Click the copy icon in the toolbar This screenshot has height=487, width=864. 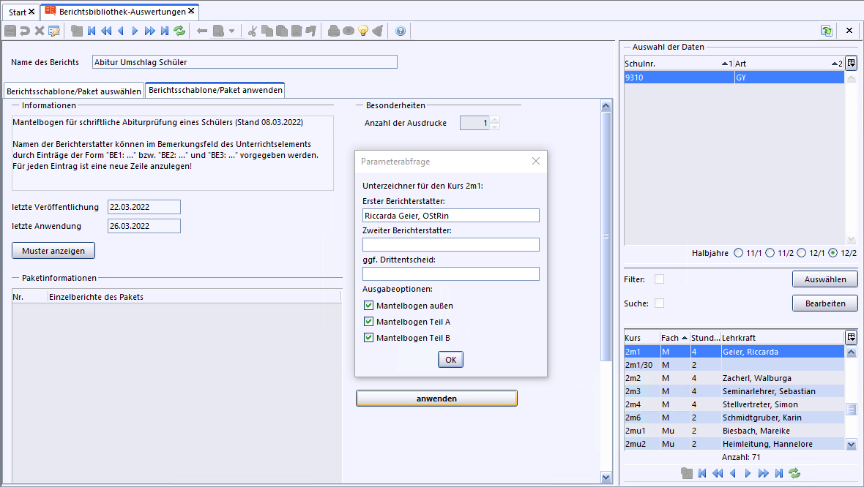point(267,31)
